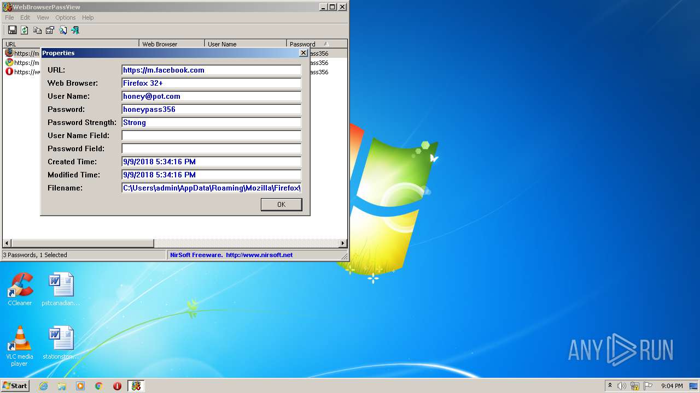Image resolution: width=700 pixels, height=393 pixels.
Task: Select the Opera password row icon
Action: pos(9,72)
